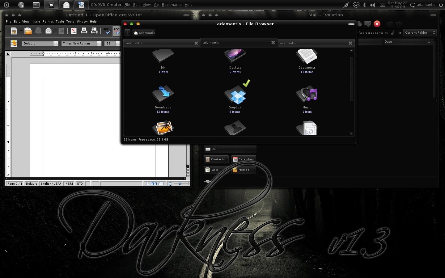
Task: Open paragraph style Default dropdown
Action: [x=56, y=44]
